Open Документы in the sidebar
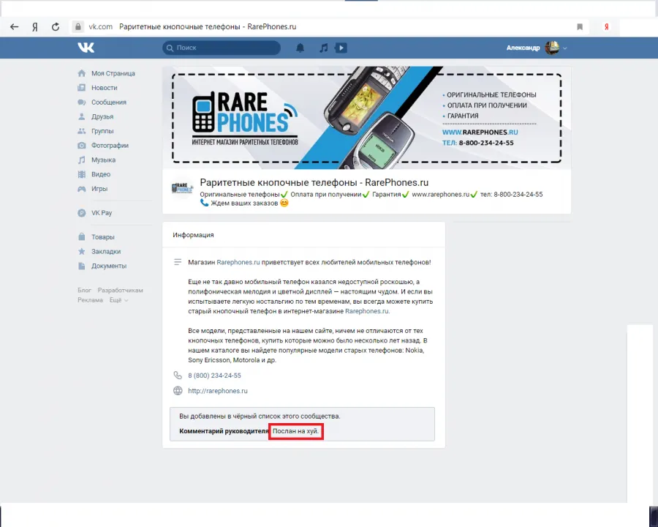 pos(109,266)
